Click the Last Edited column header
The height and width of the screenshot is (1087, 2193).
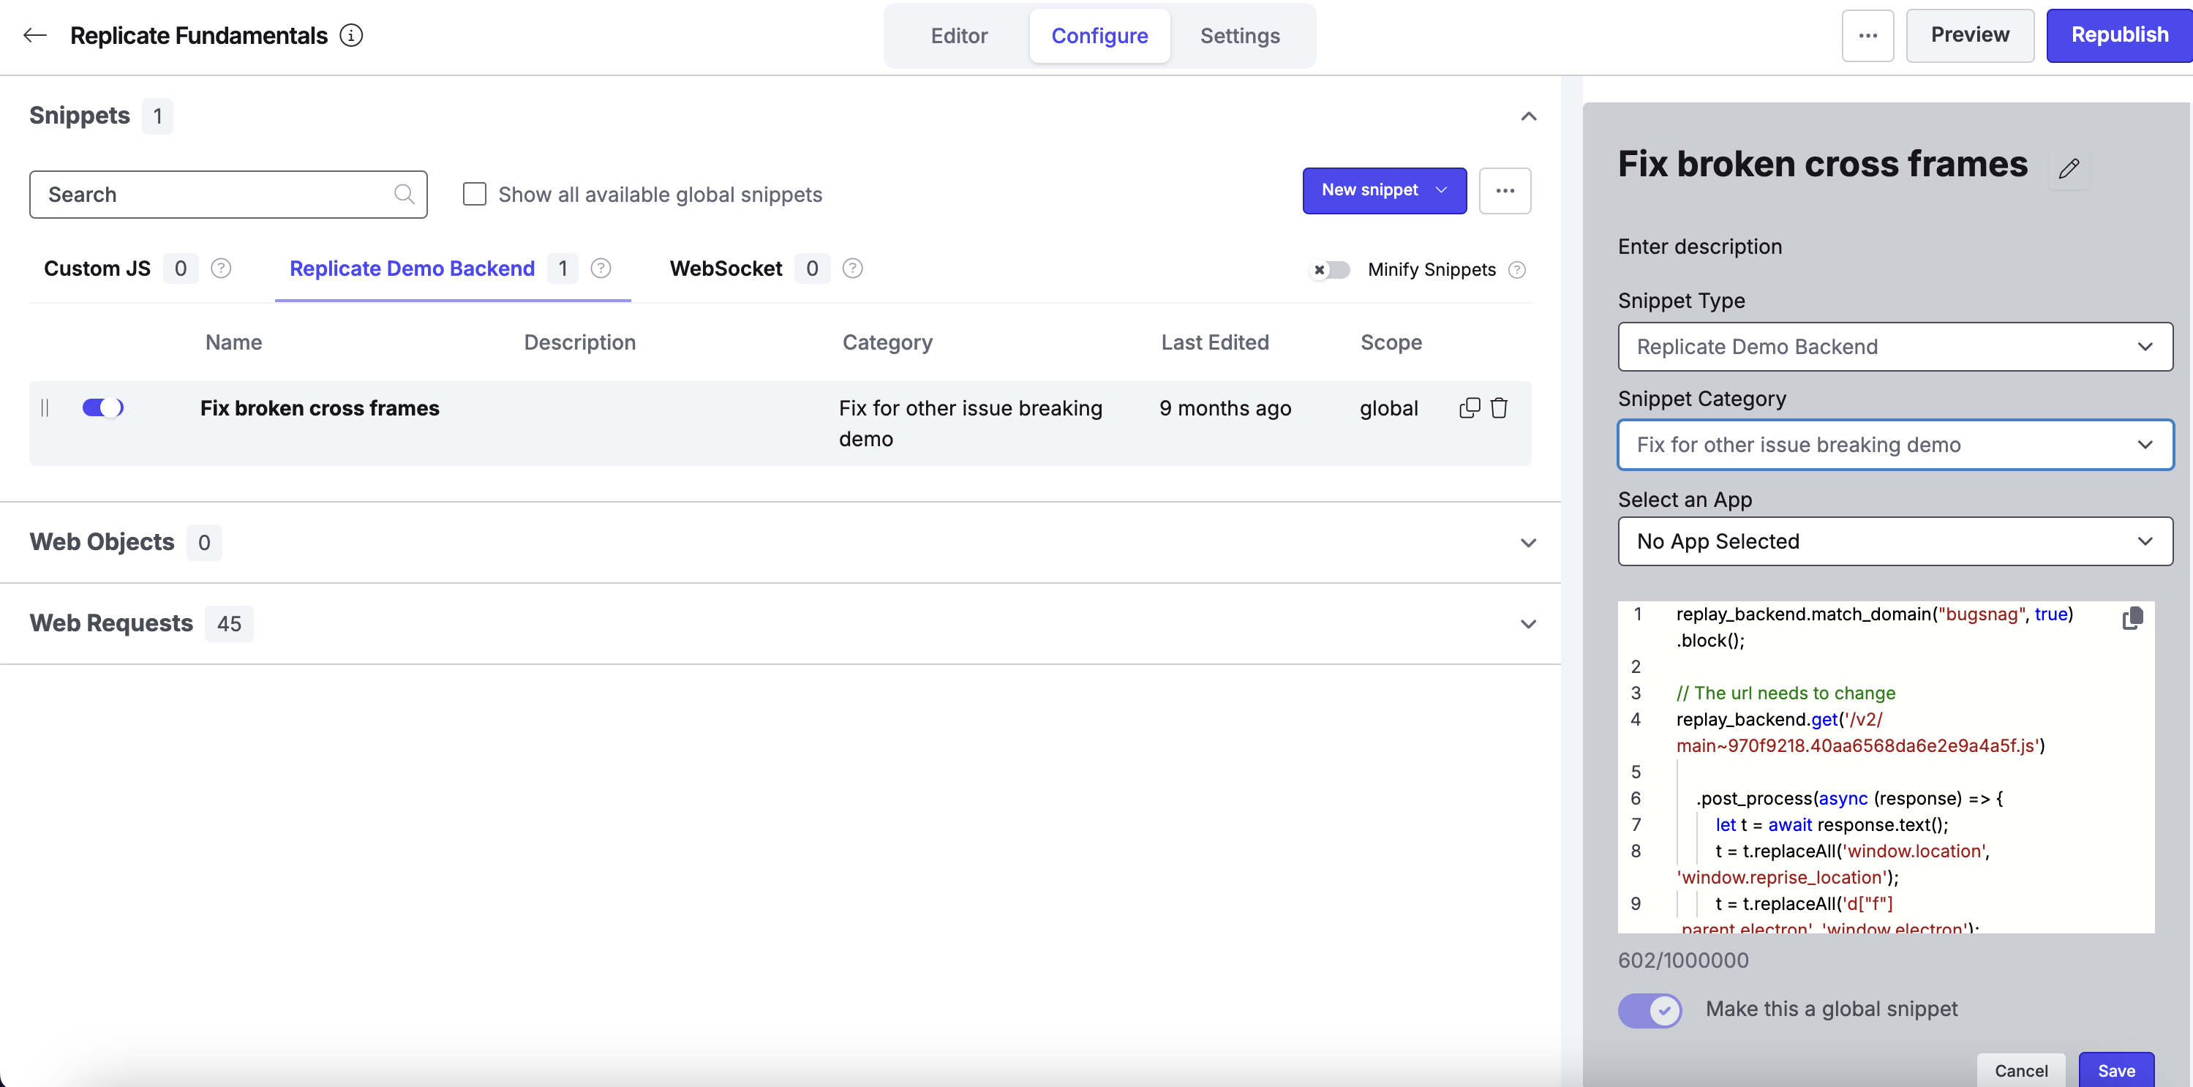point(1215,342)
